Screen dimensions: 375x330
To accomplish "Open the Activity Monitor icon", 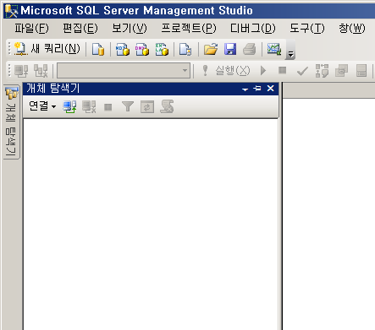I will pos(274,49).
